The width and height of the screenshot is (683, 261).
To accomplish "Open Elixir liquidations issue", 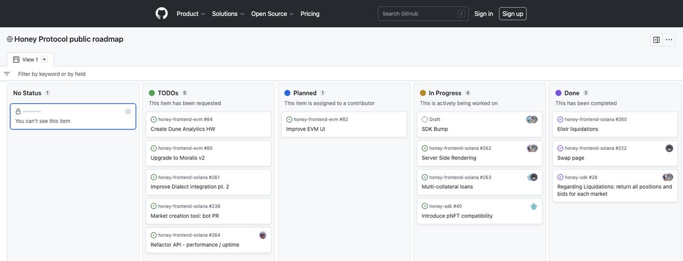I will click(578, 129).
